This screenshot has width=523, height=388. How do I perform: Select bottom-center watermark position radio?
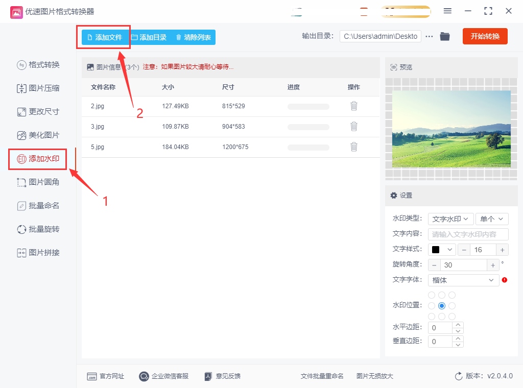click(x=442, y=317)
